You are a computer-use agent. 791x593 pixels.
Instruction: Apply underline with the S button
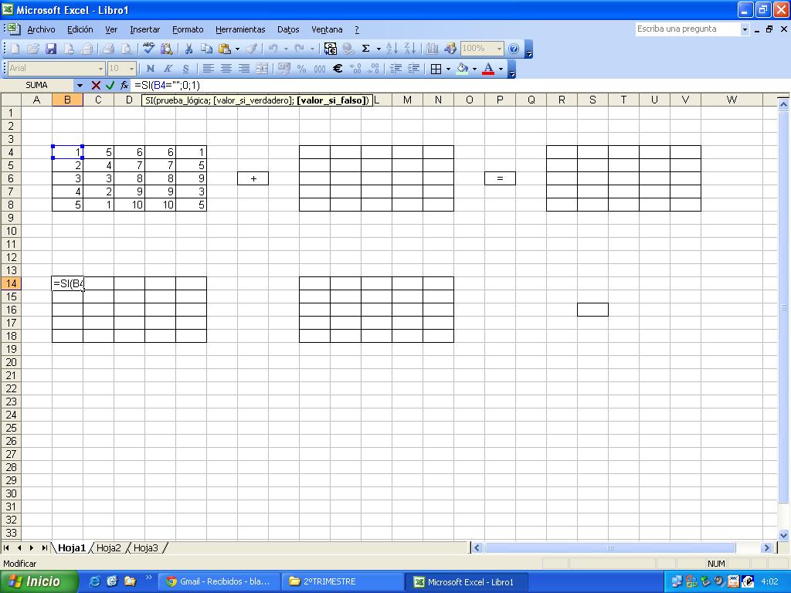tap(185, 69)
